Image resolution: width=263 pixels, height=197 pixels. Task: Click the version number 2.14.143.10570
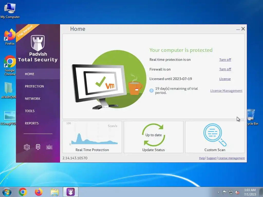coord(75,158)
